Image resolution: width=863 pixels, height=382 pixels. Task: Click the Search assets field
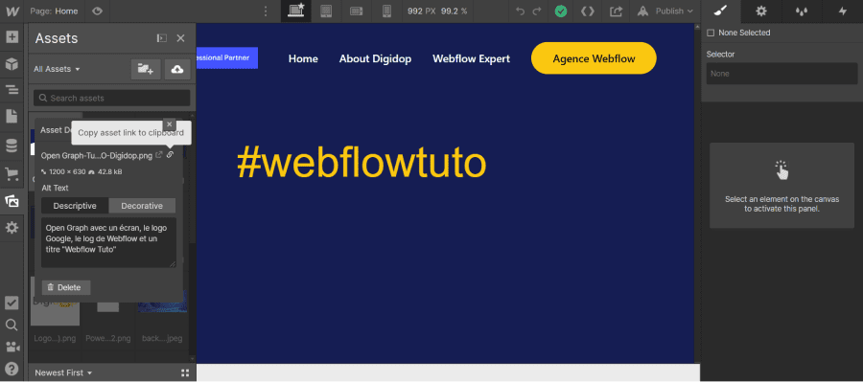coord(112,98)
